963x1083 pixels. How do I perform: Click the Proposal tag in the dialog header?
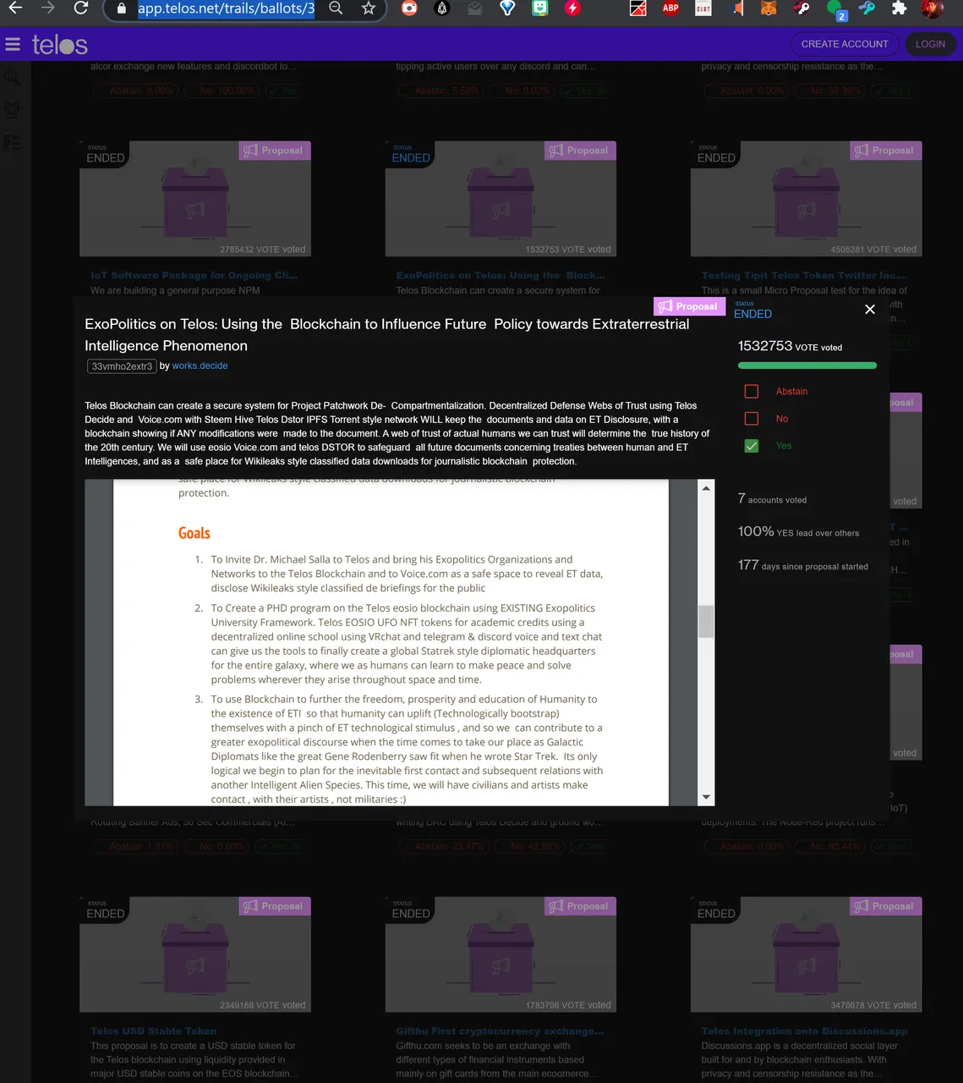(x=689, y=306)
